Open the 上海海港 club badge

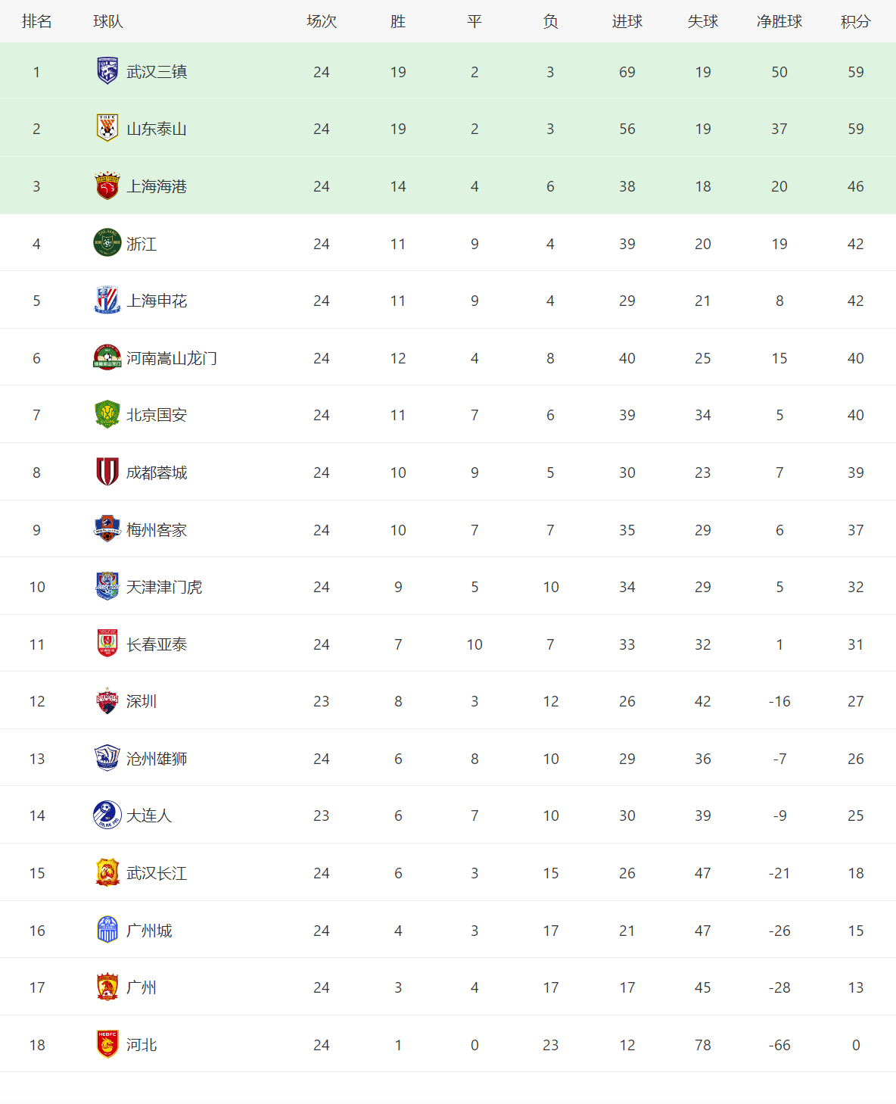[107, 186]
